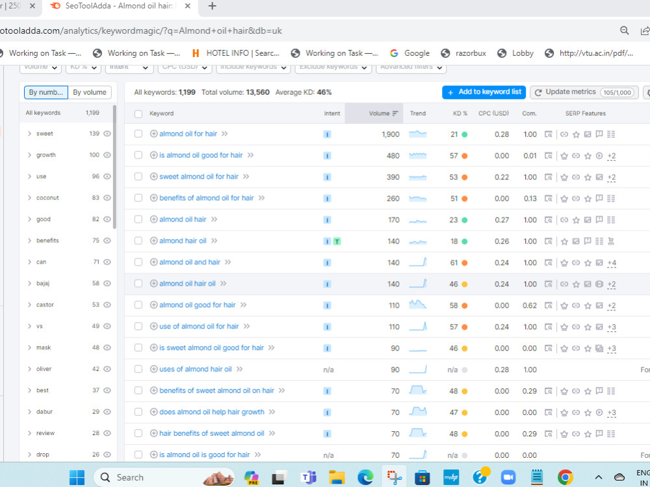Open Microsoft Teams from the taskbar
This screenshot has width=650, height=487.
coord(308,477)
